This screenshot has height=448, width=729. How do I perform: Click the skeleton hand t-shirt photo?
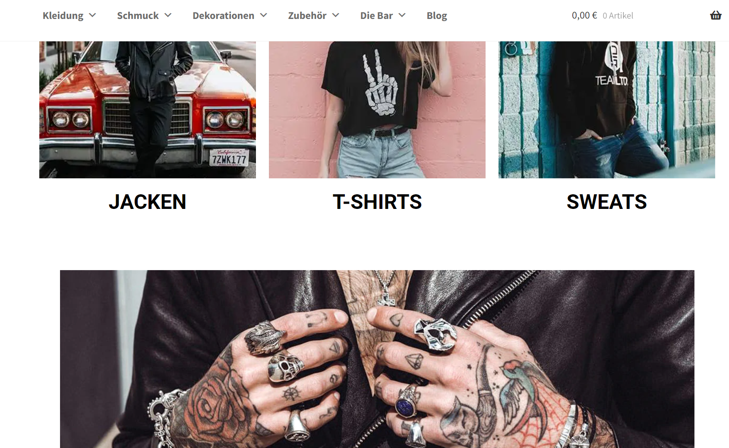(377, 110)
